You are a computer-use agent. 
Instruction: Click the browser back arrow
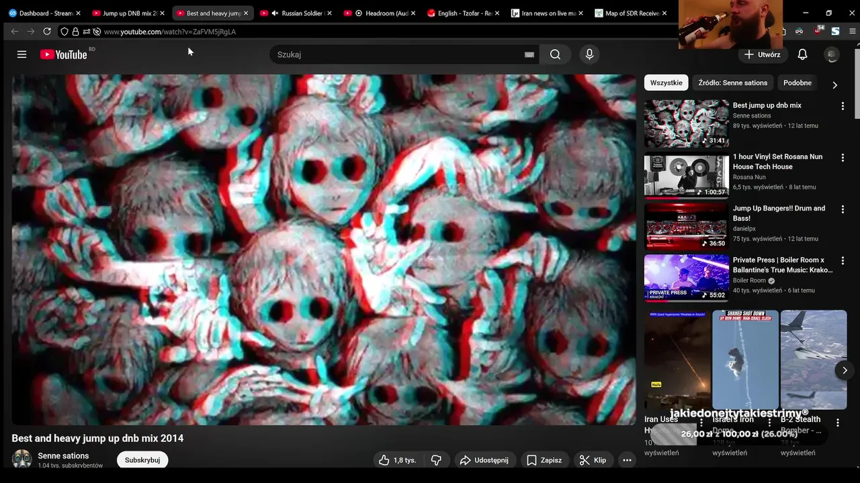point(15,32)
